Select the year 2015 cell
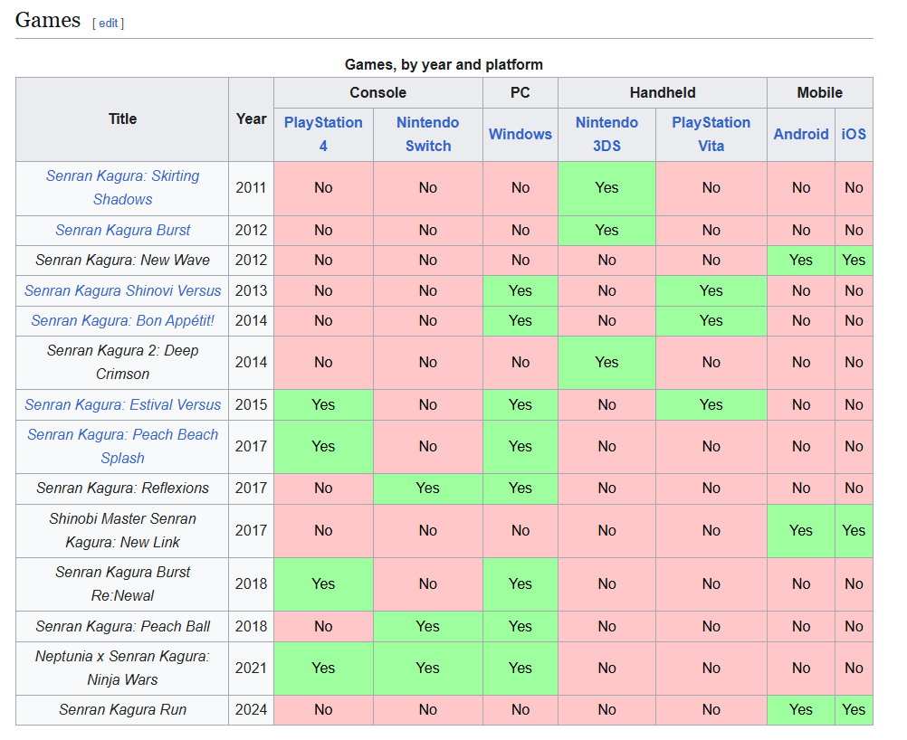The width and height of the screenshot is (907, 740). [x=251, y=404]
